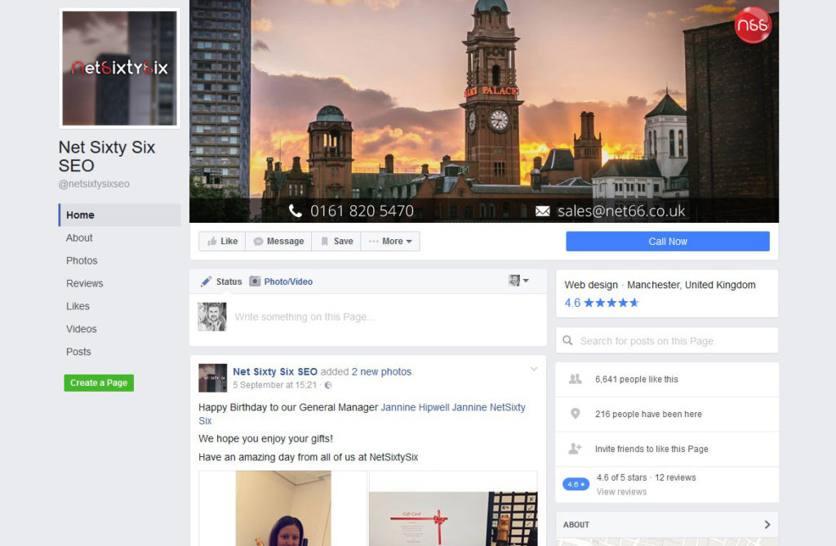Open the '2 new photos' link
The image size is (836, 546).
tap(381, 371)
